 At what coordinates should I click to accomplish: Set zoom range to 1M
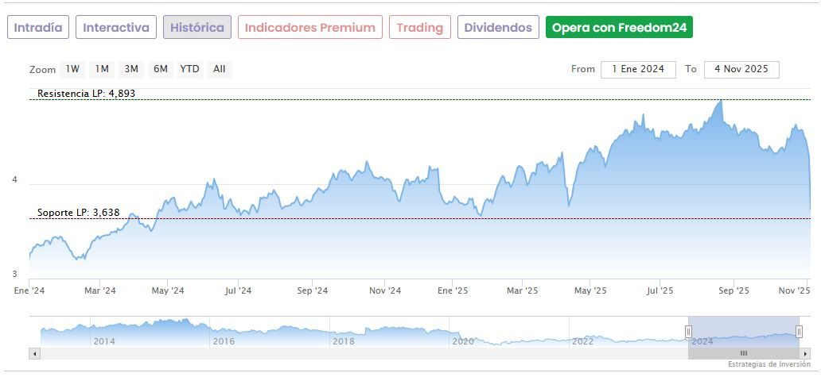(102, 69)
